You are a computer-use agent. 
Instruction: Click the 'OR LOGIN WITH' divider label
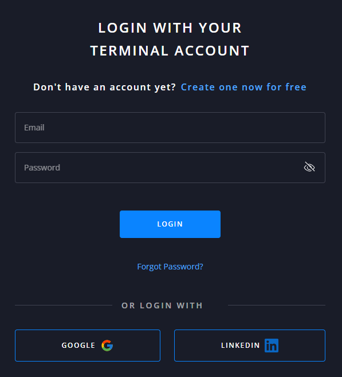(162, 305)
